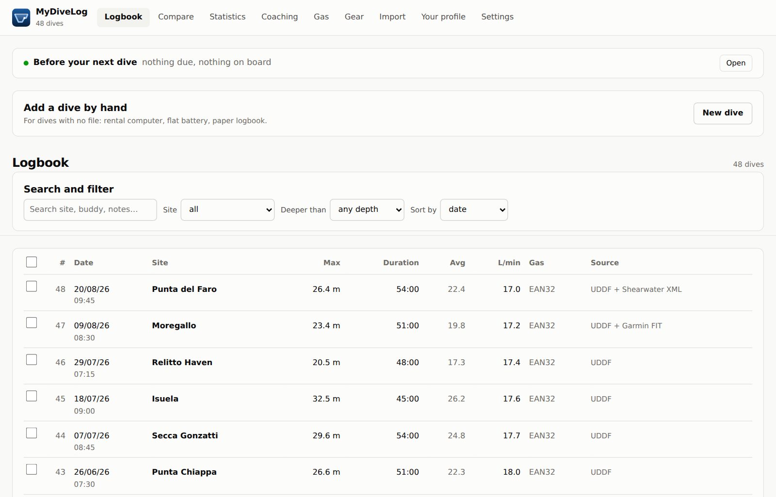776x497 pixels.
Task: Open the Isuela dive entry
Action: [x=165, y=399]
